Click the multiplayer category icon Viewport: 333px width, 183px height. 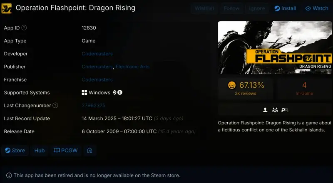pyautogui.click(x=275, y=110)
